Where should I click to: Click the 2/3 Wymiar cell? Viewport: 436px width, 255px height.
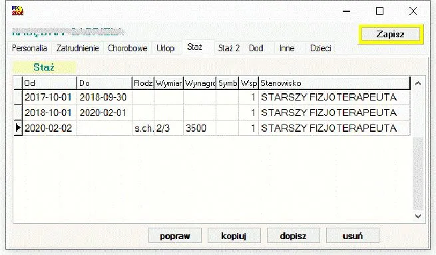pyautogui.click(x=168, y=128)
